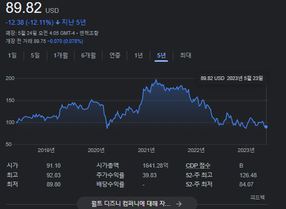Click the 2022년 axis label

point(196,150)
